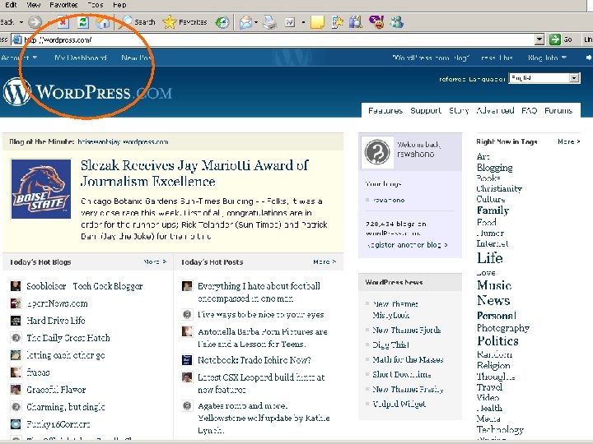The image size is (593, 444).
Task: Open Math for the Masses news item
Action: pyautogui.click(x=408, y=359)
